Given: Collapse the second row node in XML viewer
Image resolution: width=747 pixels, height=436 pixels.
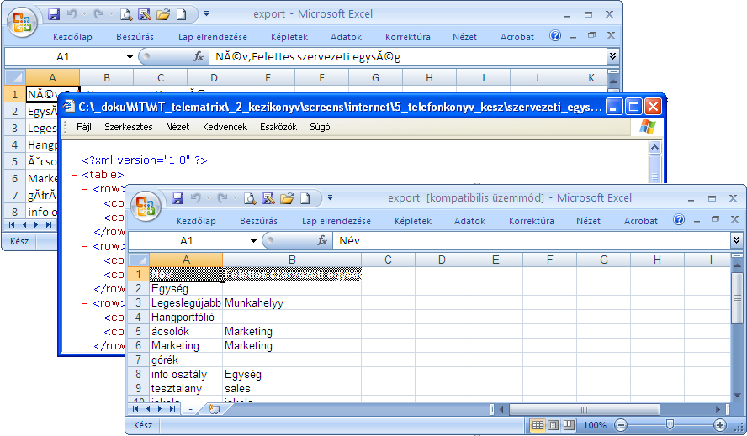Looking at the screenshot, I should click(85, 246).
